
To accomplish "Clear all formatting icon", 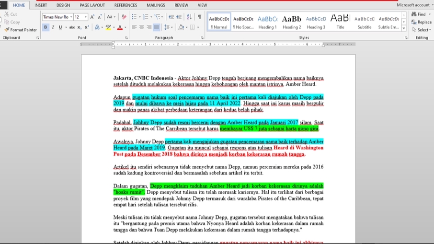I will click(124, 17).
